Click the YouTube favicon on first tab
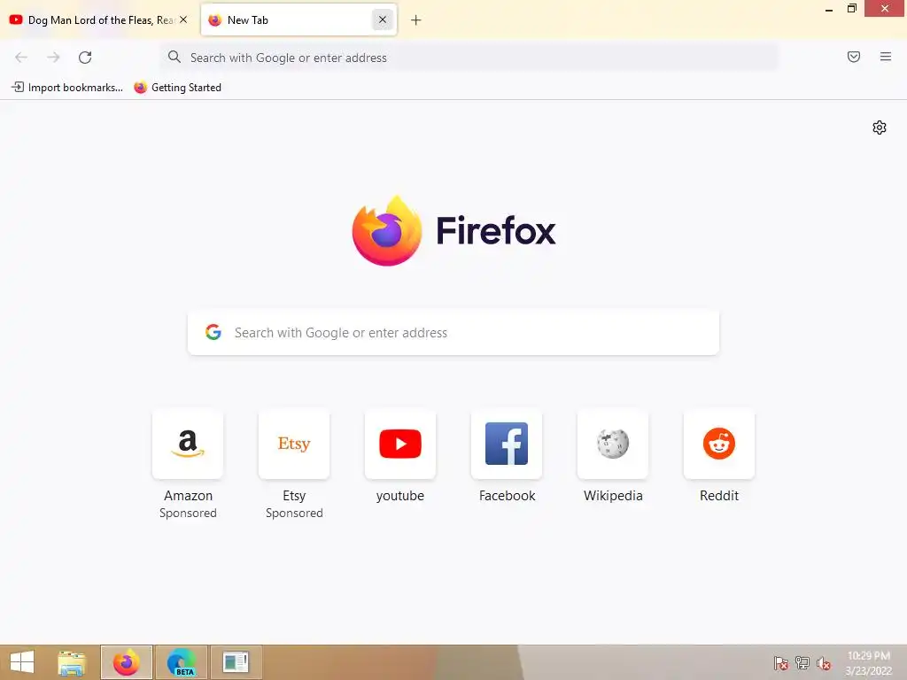The width and height of the screenshot is (907, 680). pos(16,19)
